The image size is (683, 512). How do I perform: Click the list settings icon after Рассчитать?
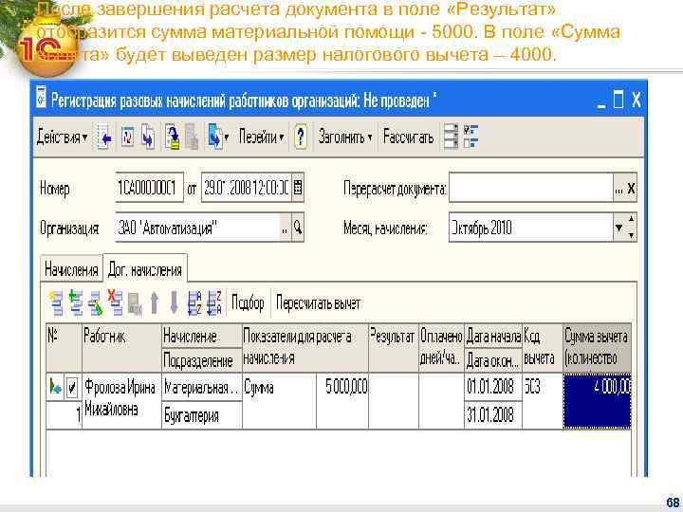pyautogui.click(x=451, y=137)
